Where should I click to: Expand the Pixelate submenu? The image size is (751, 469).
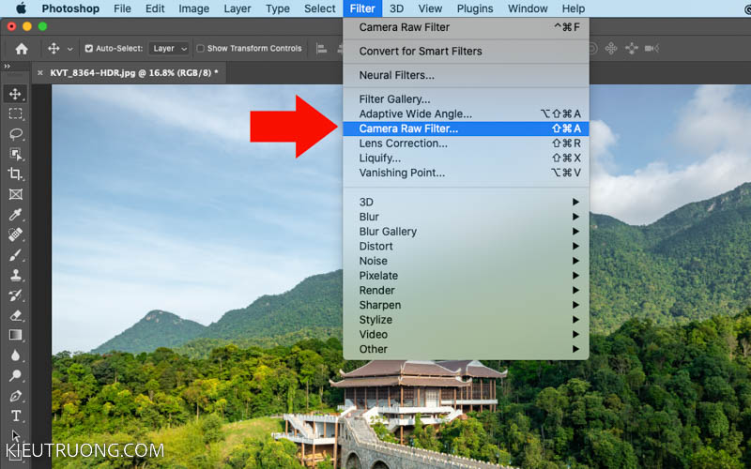pyautogui.click(x=466, y=276)
